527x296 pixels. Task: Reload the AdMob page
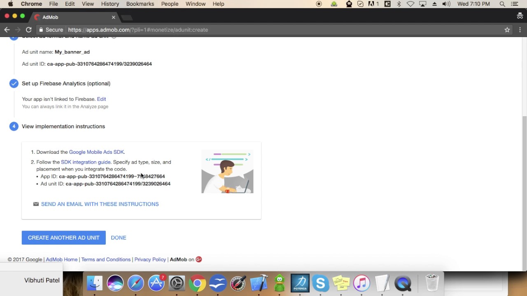tap(29, 30)
